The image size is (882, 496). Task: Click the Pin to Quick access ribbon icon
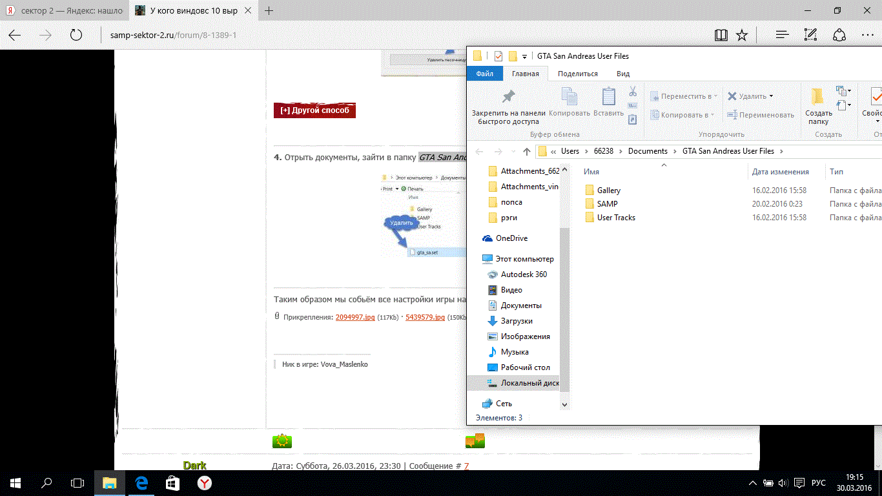tap(508, 97)
